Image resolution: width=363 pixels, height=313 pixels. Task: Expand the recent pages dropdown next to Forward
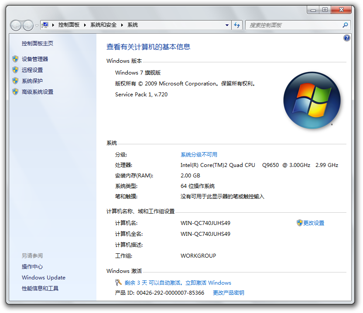click(37, 26)
